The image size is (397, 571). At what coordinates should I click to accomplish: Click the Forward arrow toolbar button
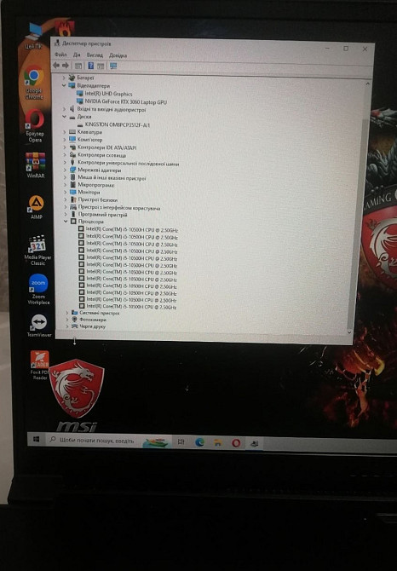(x=66, y=66)
